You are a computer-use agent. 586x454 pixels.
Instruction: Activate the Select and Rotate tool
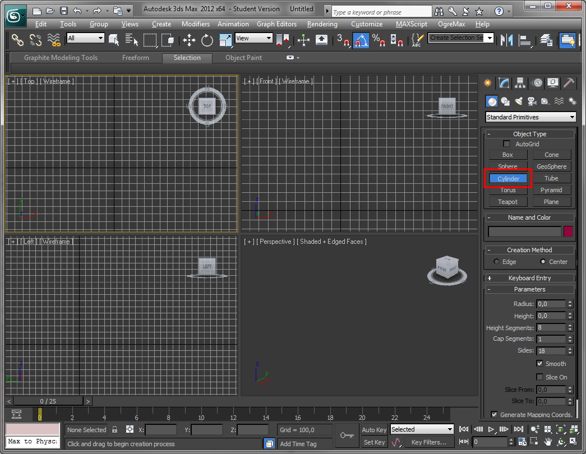[206, 40]
